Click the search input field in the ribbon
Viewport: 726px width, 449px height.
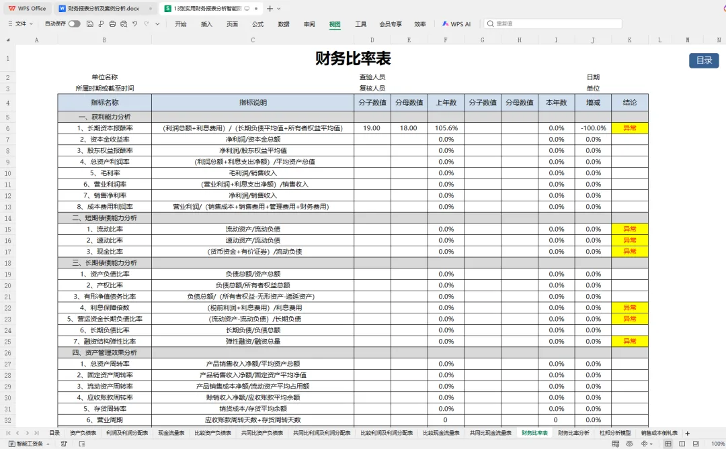[x=553, y=23]
